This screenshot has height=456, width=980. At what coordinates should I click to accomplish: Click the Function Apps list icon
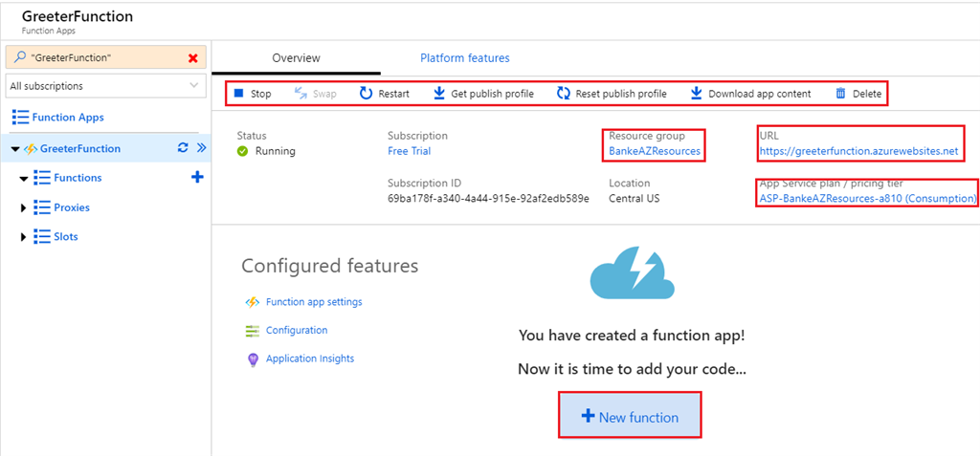coord(21,117)
